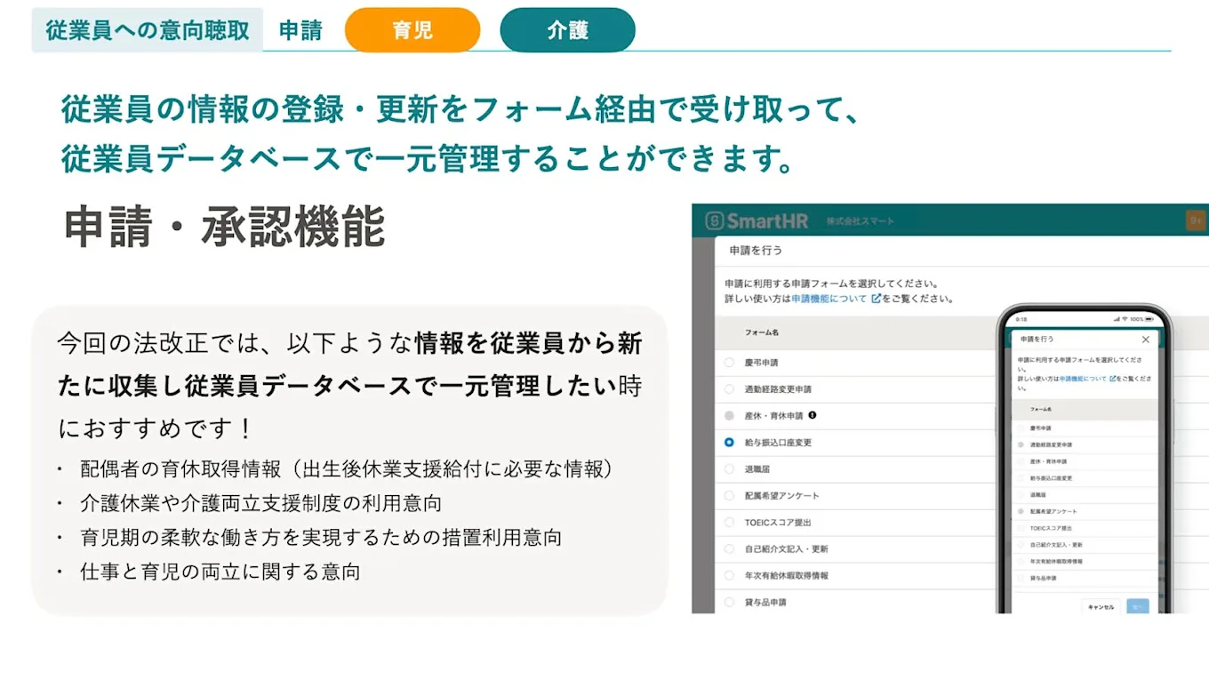Screen dimensions: 1209x680
Task: Click the bullet 介護休業や介護両立支援制度の利用意向
Action: (260, 503)
